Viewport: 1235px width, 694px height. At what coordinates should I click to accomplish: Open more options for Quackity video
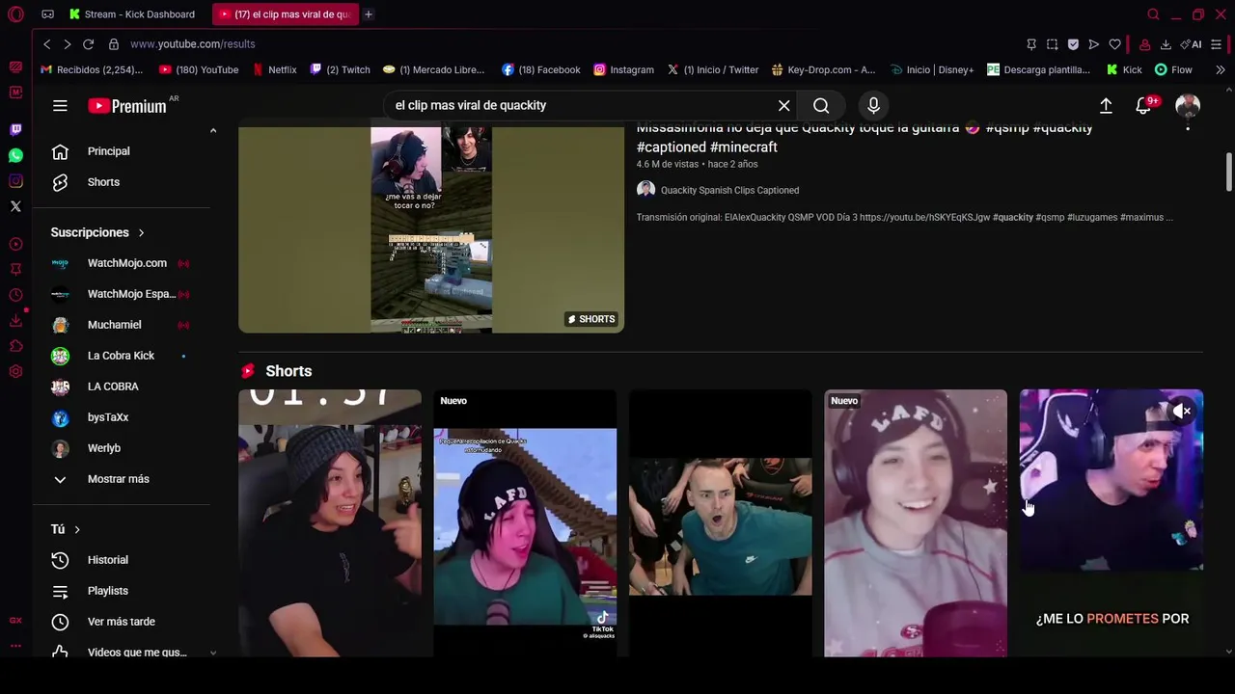(1188, 129)
